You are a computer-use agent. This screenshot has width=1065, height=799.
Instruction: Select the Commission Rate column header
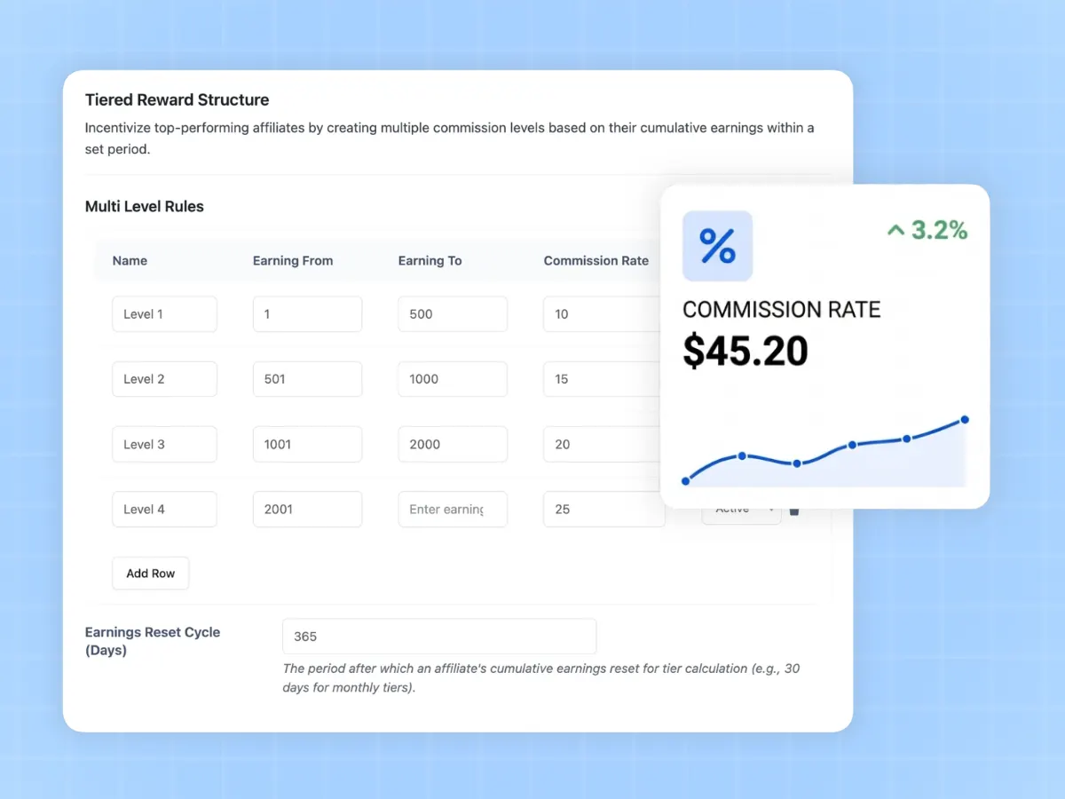pyautogui.click(x=596, y=260)
